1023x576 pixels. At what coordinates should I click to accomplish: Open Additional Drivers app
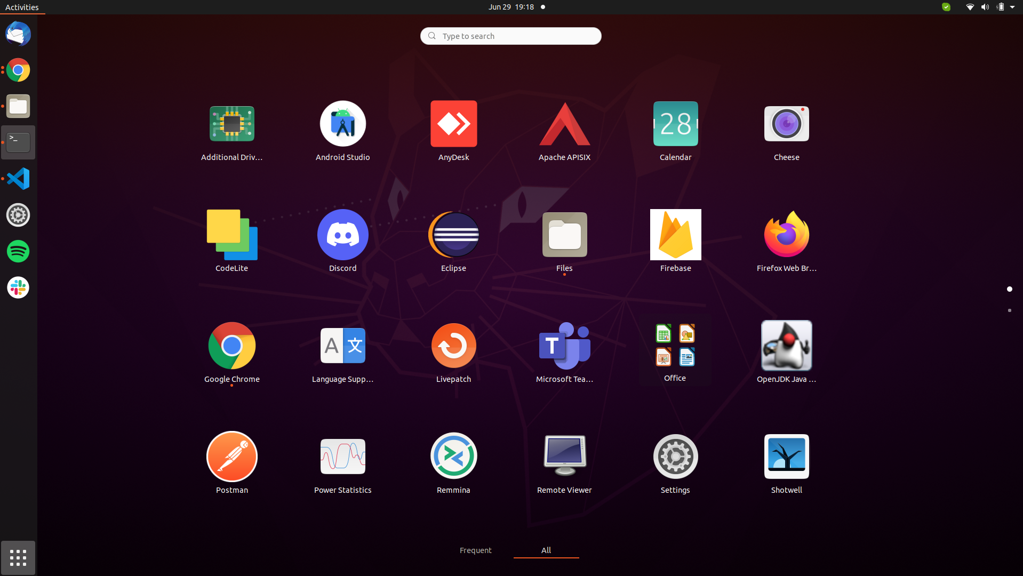tap(231, 132)
